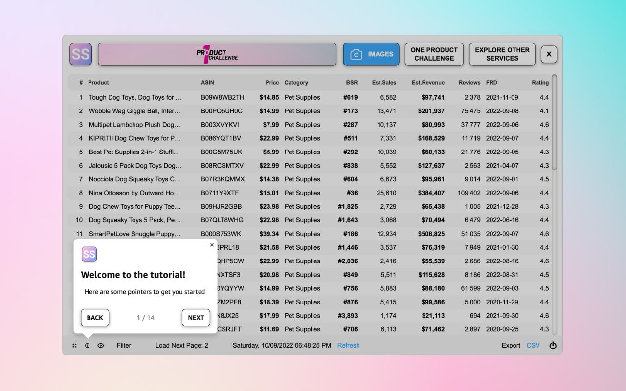Click ASIN B07R3KQMMX

click(x=223, y=180)
